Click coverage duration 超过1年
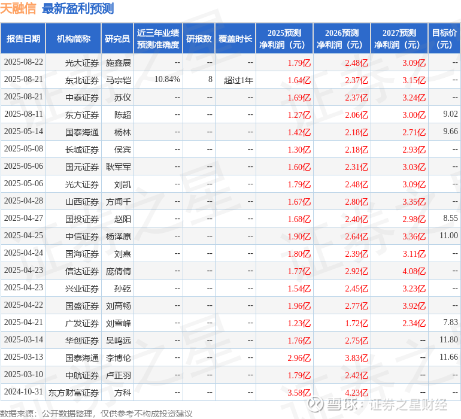461x419 pixels. 238,80
